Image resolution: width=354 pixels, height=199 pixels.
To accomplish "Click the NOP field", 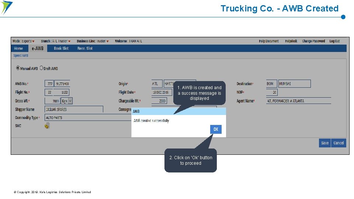I will (x=272, y=92).
